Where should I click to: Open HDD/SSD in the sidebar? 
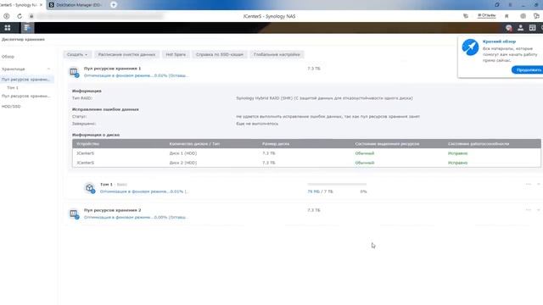click(x=11, y=107)
